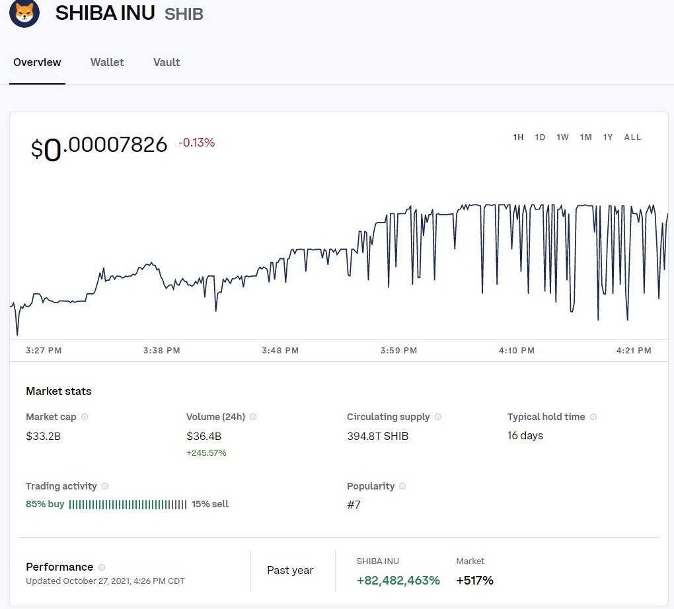This screenshot has width=674, height=609.
Task: Click the Market column label in Performance
Action: [x=470, y=561]
